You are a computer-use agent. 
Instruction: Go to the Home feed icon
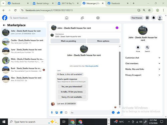click(x=66, y=18)
